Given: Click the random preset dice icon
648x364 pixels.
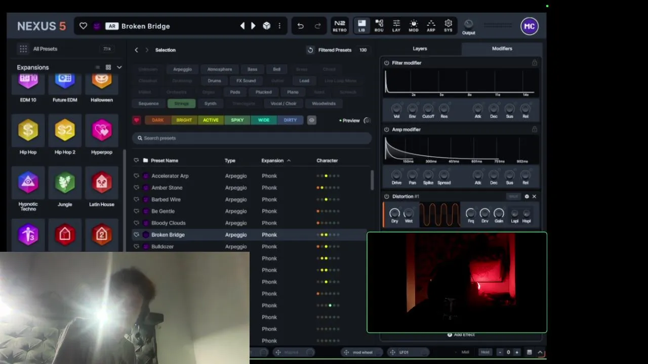Looking at the screenshot, I should click(267, 26).
